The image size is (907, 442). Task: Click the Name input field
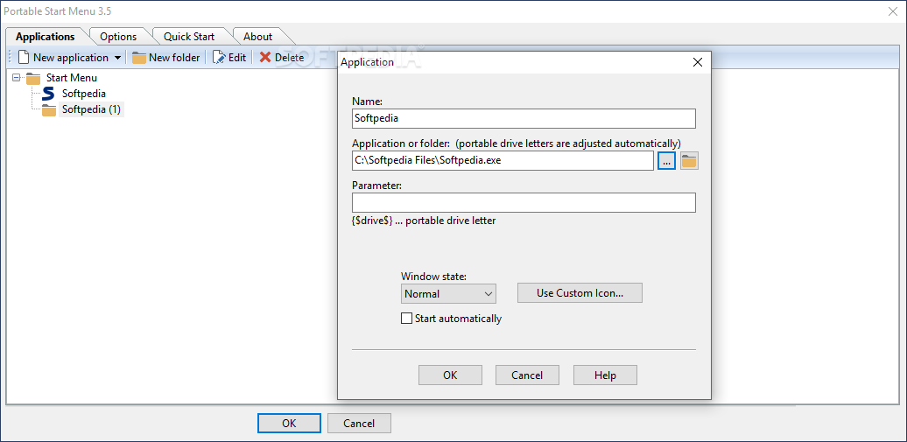coord(524,119)
